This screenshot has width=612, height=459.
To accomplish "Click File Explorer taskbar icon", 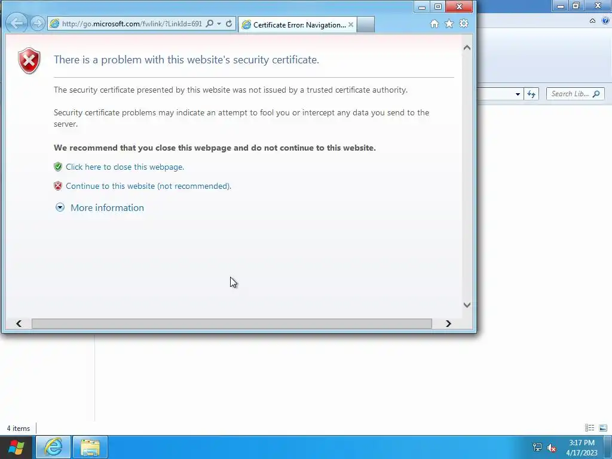I will (90, 447).
